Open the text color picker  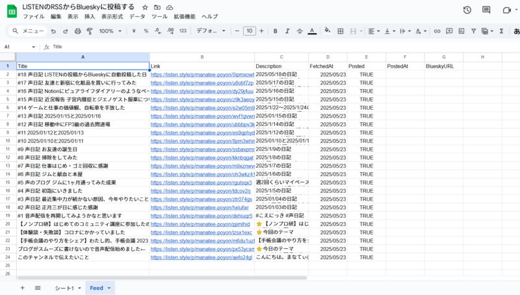pyautogui.click(x=312, y=31)
